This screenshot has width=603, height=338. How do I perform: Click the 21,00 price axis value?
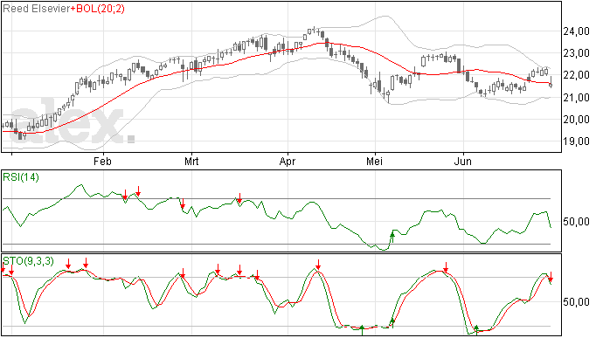[576, 98]
